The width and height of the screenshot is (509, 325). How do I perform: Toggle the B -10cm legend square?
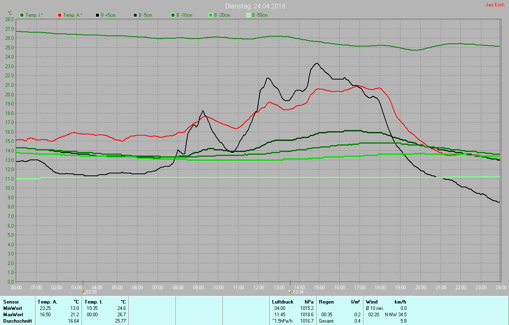tap(173, 15)
